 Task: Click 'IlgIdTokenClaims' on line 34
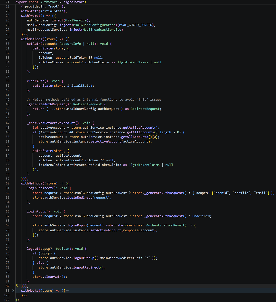(133, 62)
